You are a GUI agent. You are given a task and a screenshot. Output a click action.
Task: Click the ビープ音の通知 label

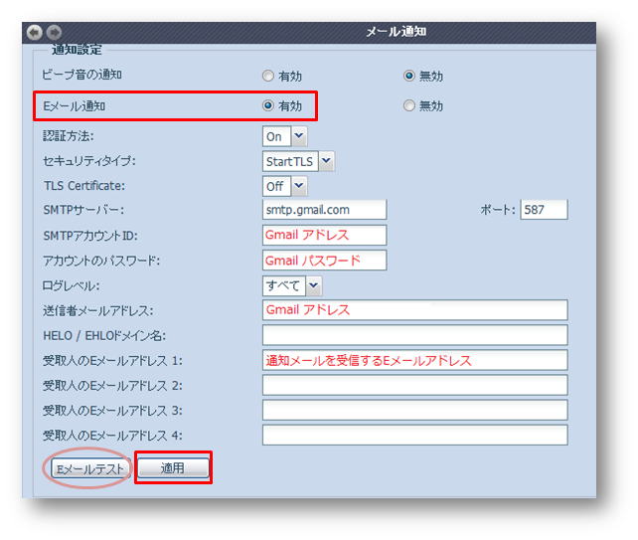tap(81, 75)
